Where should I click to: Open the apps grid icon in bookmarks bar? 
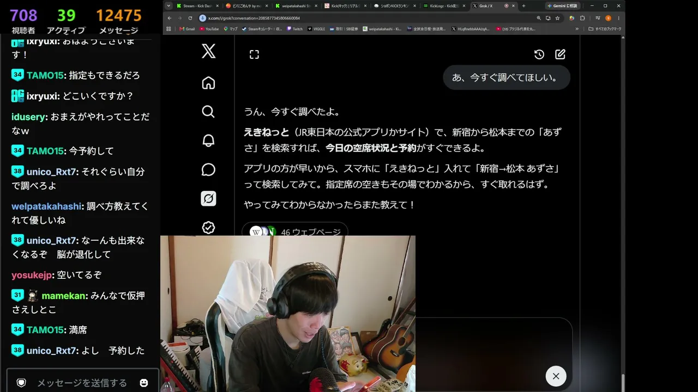click(169, 29)
